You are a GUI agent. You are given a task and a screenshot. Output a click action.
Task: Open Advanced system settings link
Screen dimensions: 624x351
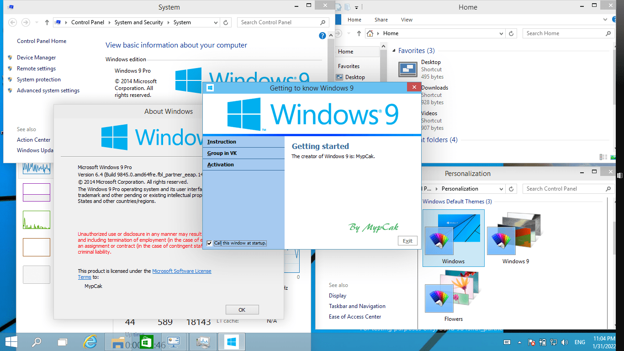(x=48, y=90)
